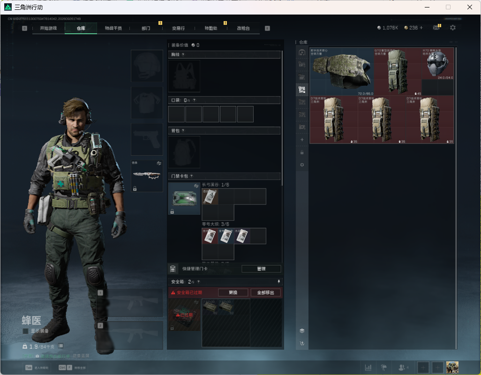Click the swap arrows on the keycard case
This screenshot has width=481, height=375.
[196, 186]
